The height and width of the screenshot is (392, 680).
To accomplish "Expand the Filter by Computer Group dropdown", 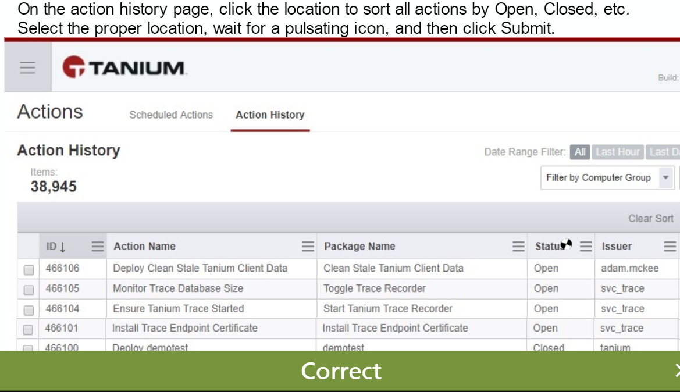I will (x=664, y=177).
